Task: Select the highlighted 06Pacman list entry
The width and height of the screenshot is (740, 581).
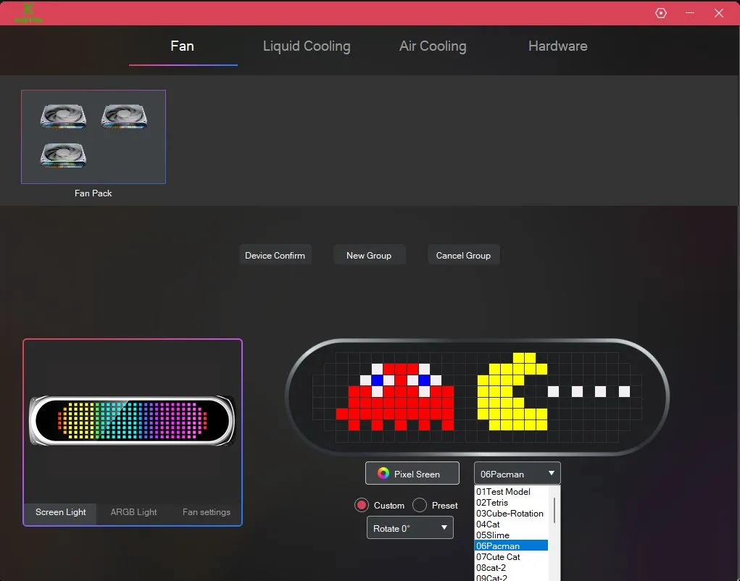Action: (x=511, y=546)
